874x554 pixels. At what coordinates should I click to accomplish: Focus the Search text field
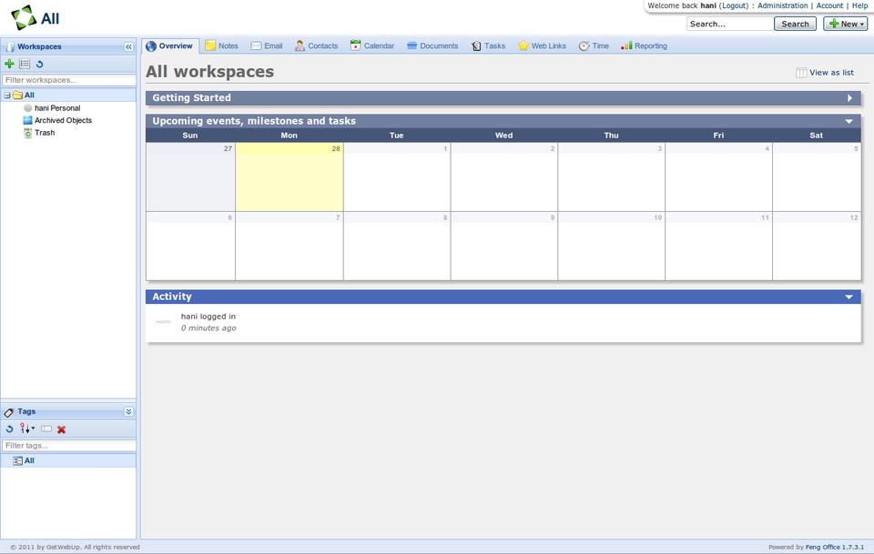pos(730,24)
